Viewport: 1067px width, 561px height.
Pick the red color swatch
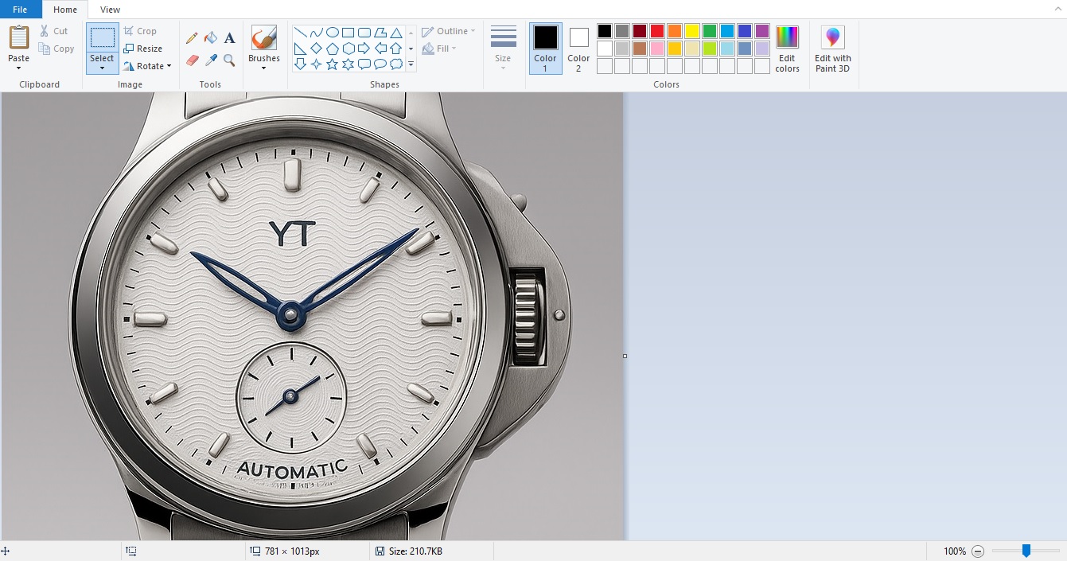pyautogui.click(x=657, y=31)
